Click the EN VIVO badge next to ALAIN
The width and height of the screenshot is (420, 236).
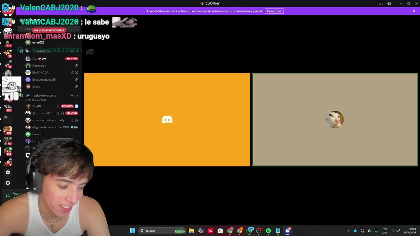click(67, 106)
